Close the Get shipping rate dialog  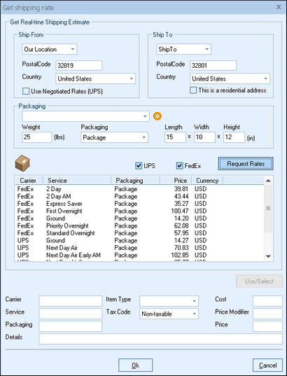[279, 7]
